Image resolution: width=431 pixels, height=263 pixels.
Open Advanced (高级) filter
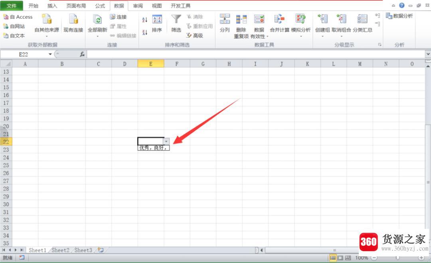click(195, 36)
